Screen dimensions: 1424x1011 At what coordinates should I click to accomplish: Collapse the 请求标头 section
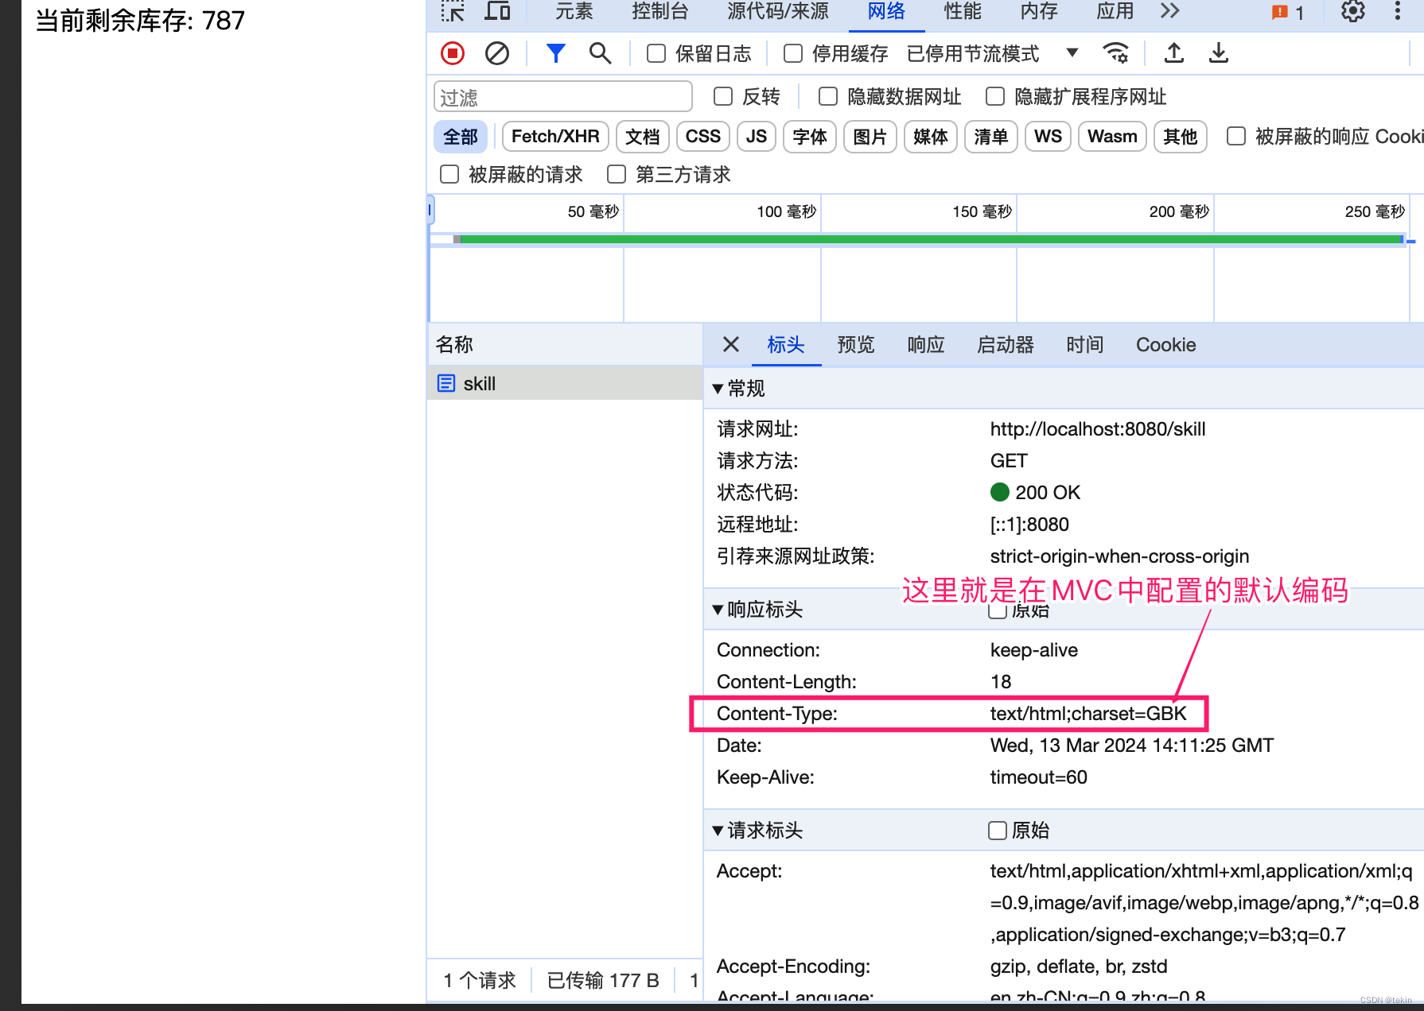tap(718, 831)
